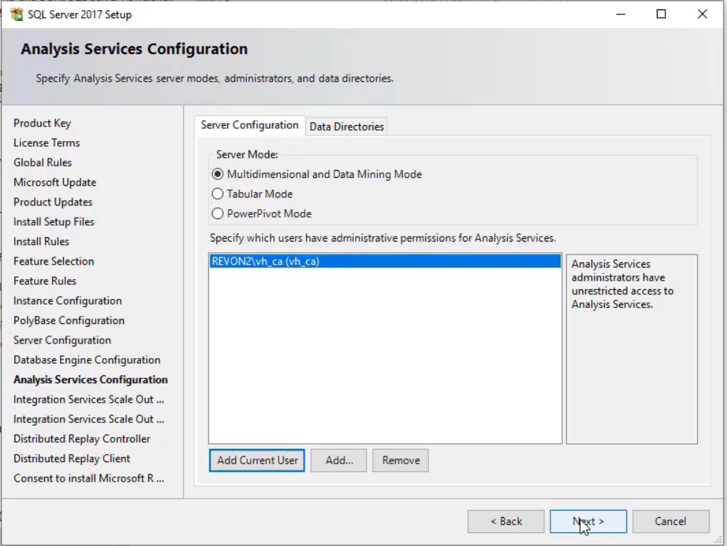Click the Analysis Services administrators description text

tap(622, 284)
